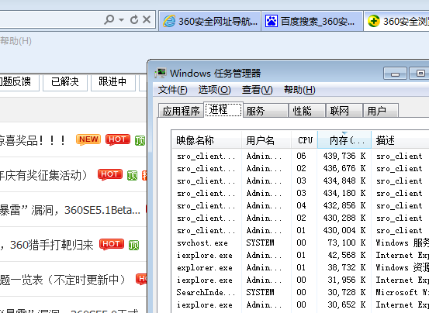The width and height of the screenshot is (429, 313).
Task: Open Task Manager 文件(F) menu
Action: click(173, 90)
